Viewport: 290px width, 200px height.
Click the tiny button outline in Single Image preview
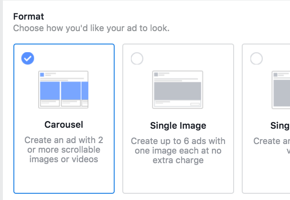tap(195, 104)
